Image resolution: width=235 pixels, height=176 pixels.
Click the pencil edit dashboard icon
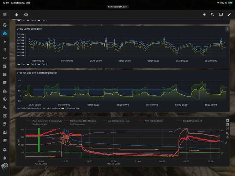pyautogui.click(x=229, y=14)
